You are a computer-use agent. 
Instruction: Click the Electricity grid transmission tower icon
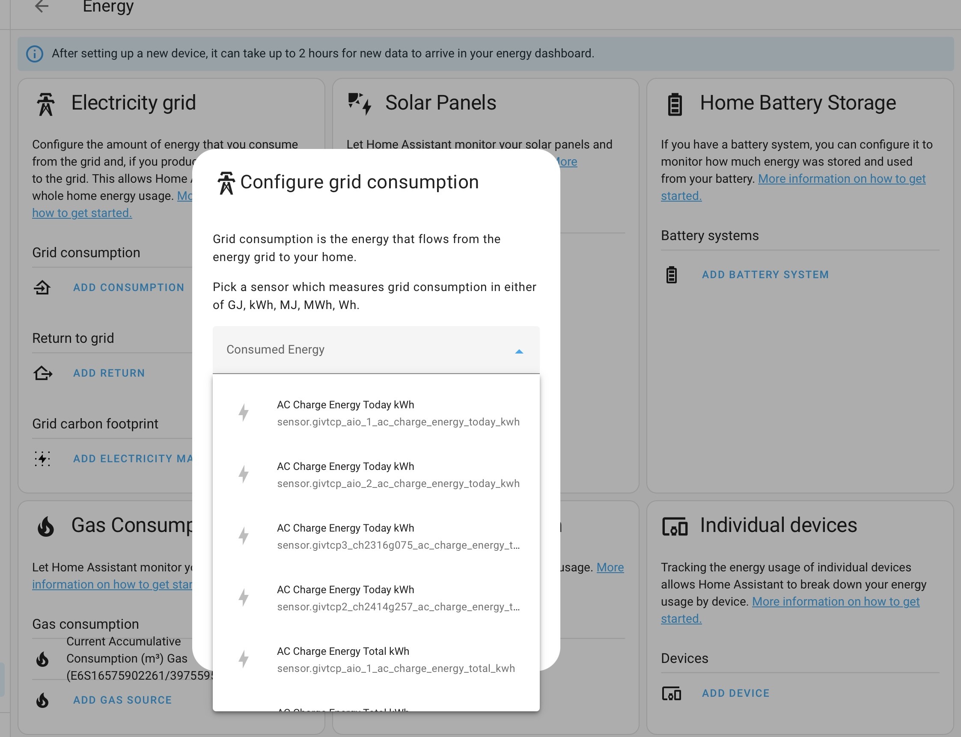(46, 104)
